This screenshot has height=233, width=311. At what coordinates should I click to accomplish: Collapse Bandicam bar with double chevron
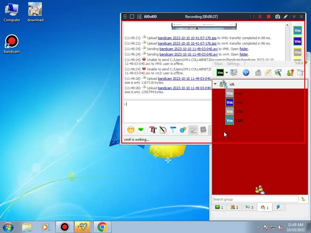pos(294,17)
